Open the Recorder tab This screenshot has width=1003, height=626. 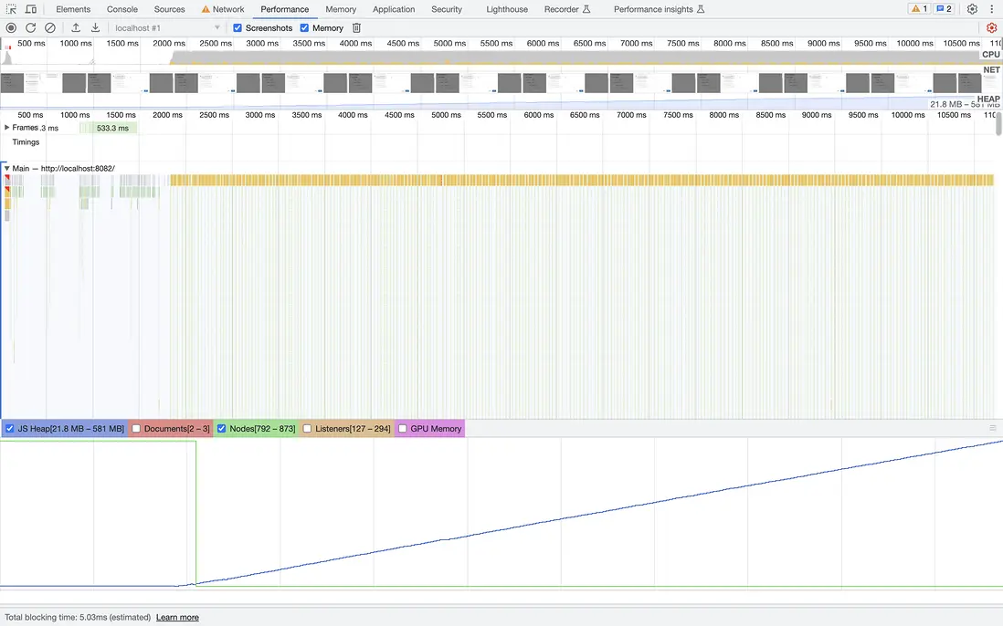(x=566, y=9)
